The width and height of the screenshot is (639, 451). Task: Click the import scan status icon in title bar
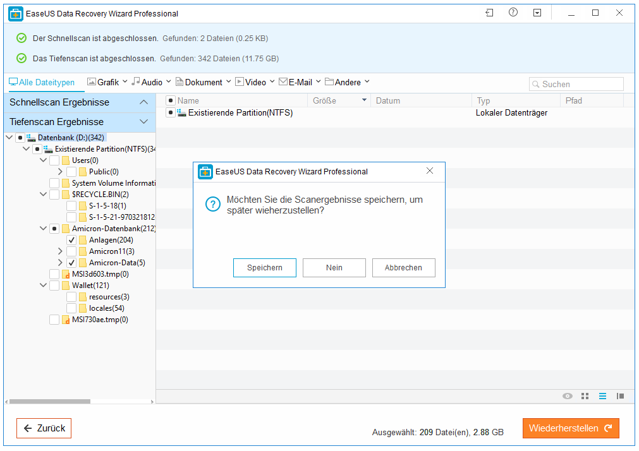click(489, 13)
